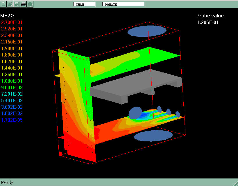
Task: Click the New file icon
Action: (x=4, y=4)
